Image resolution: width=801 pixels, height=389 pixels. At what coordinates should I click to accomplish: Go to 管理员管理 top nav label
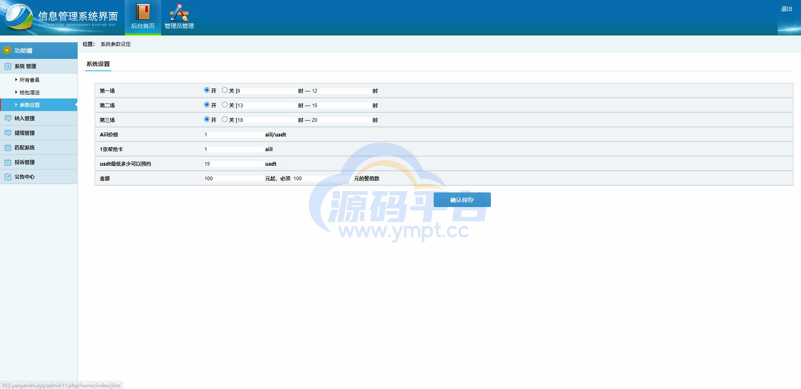coord(179,26)
